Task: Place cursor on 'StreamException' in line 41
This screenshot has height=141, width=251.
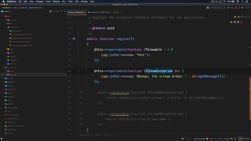Action: pyautogui.click(x=159, y=71)
